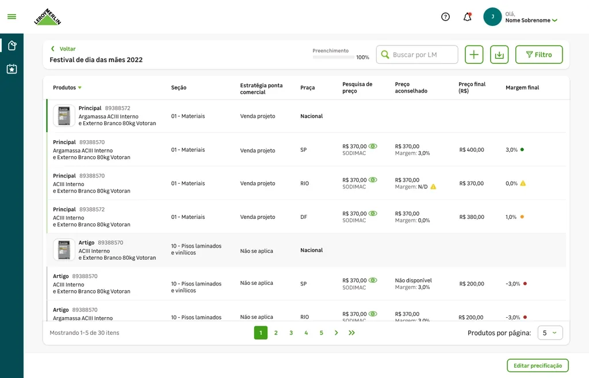Screen dimensions: 589x378
Task: Click the Preenchimento progress bar
Action: 334,57
